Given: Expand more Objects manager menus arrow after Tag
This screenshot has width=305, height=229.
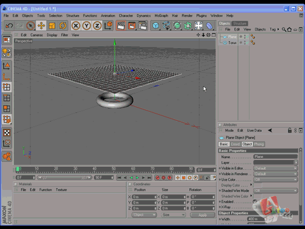Looking at the screenshot, I should tap(278, 29).
